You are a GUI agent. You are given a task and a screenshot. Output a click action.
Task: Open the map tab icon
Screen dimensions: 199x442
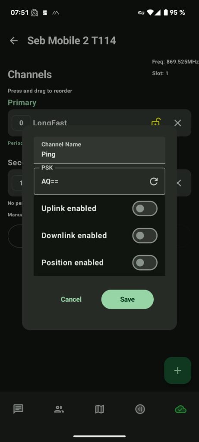pyautogui.click(x=99, y=409)
